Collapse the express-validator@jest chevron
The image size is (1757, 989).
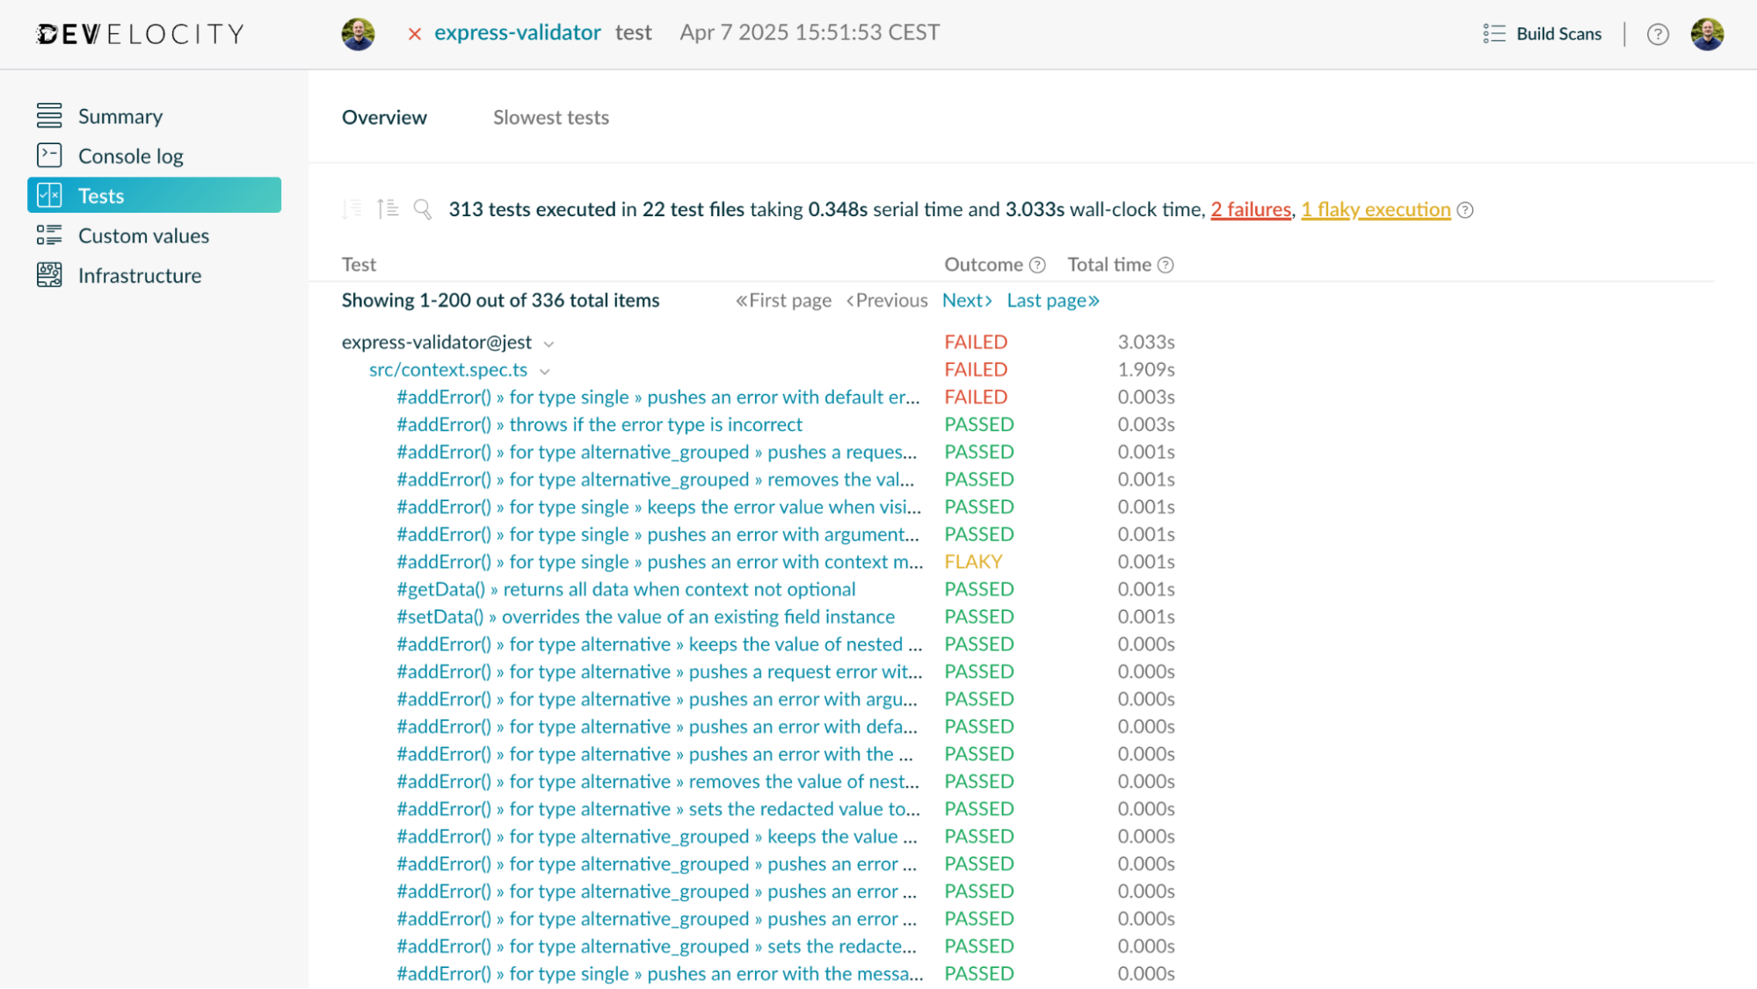pos(548,344)
